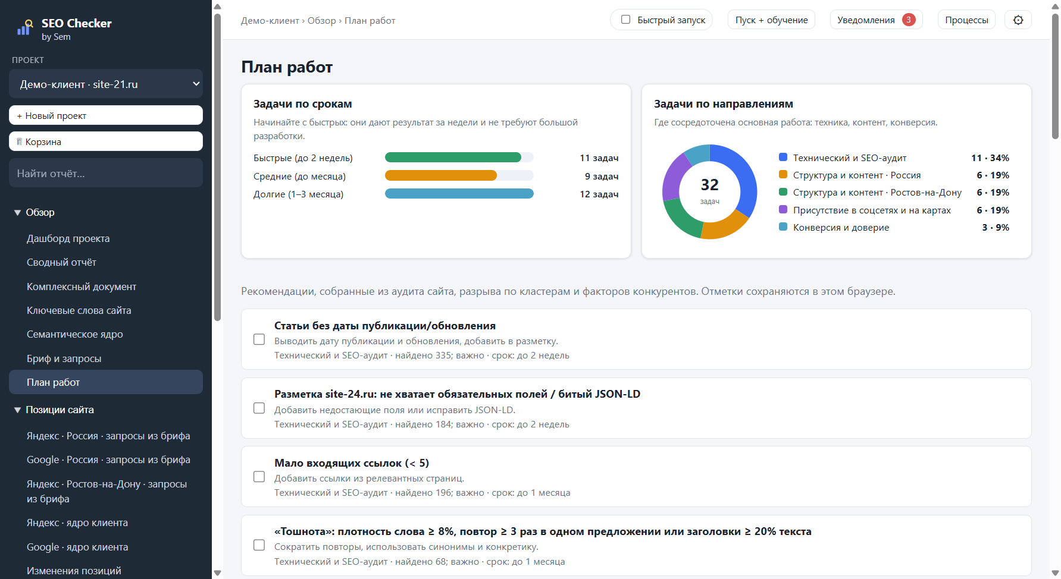Check the task Статьи без даты публикации/обновления
Image resolution: width=1061 pixels, height=579 pixels.
[x=259, y=339]
